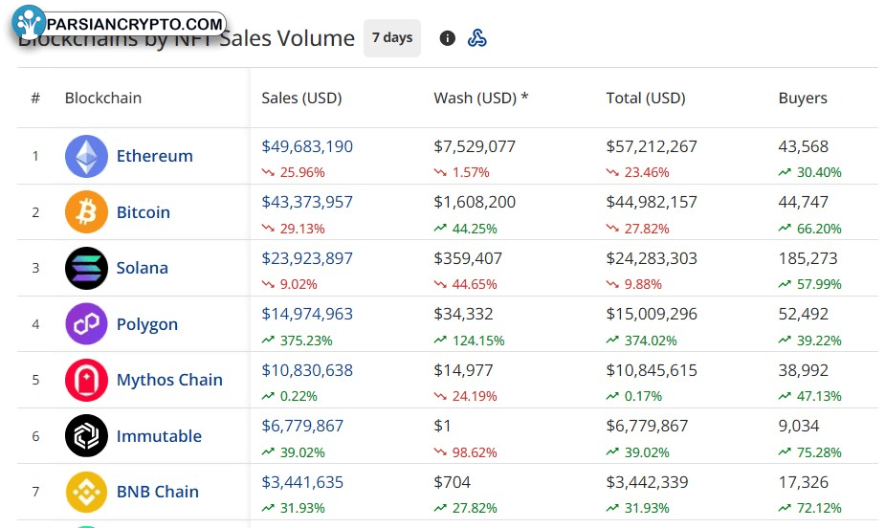Click the Ethereum logo icon
885x528 pixels.
coord(86,156)
